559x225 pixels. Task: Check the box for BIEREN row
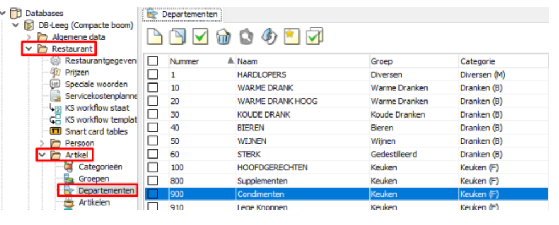coord(153,127)
